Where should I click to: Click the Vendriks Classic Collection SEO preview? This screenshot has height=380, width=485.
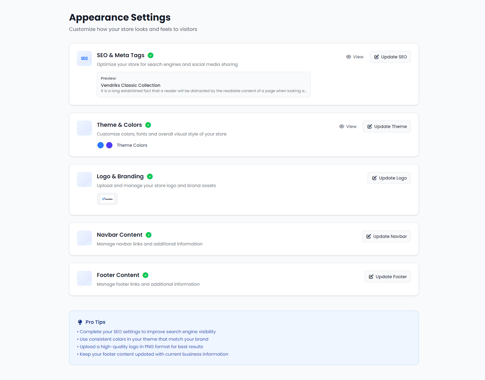tap(204, 85)
